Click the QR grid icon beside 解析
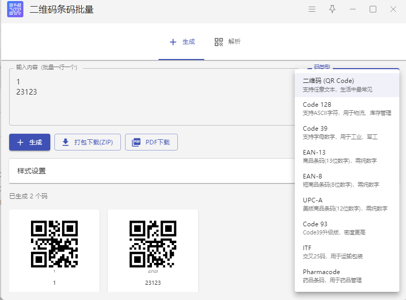This screenshot has width=406, height=300. pyautogui.click(x=218, y=42)
